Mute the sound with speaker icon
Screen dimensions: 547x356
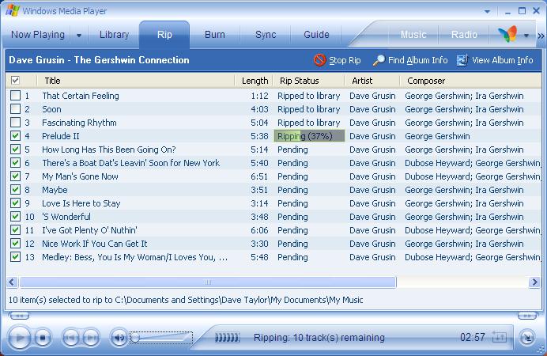click(119, 338)
